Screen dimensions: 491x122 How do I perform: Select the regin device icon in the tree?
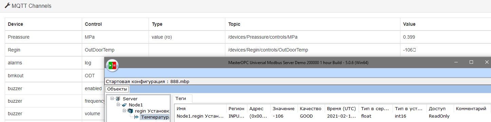(130, 111)
